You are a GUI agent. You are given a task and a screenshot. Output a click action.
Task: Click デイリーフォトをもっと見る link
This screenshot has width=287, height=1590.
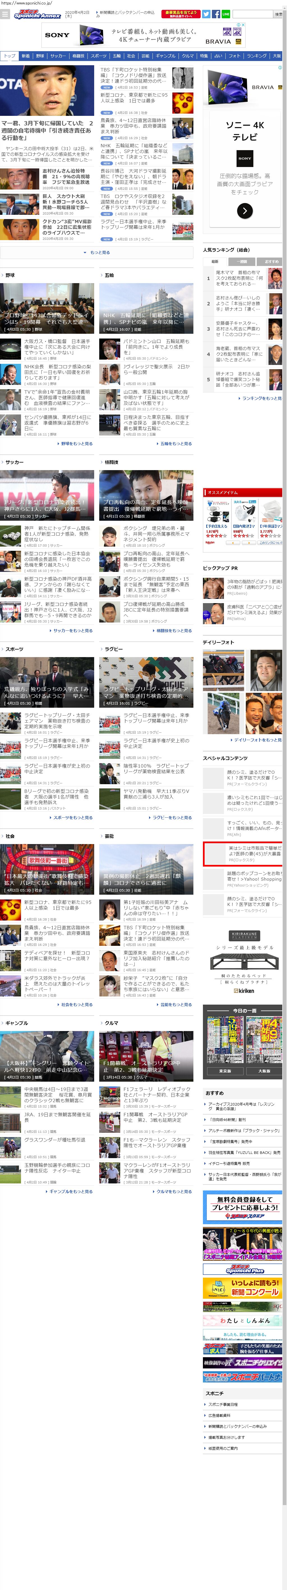tap(257, 740)
